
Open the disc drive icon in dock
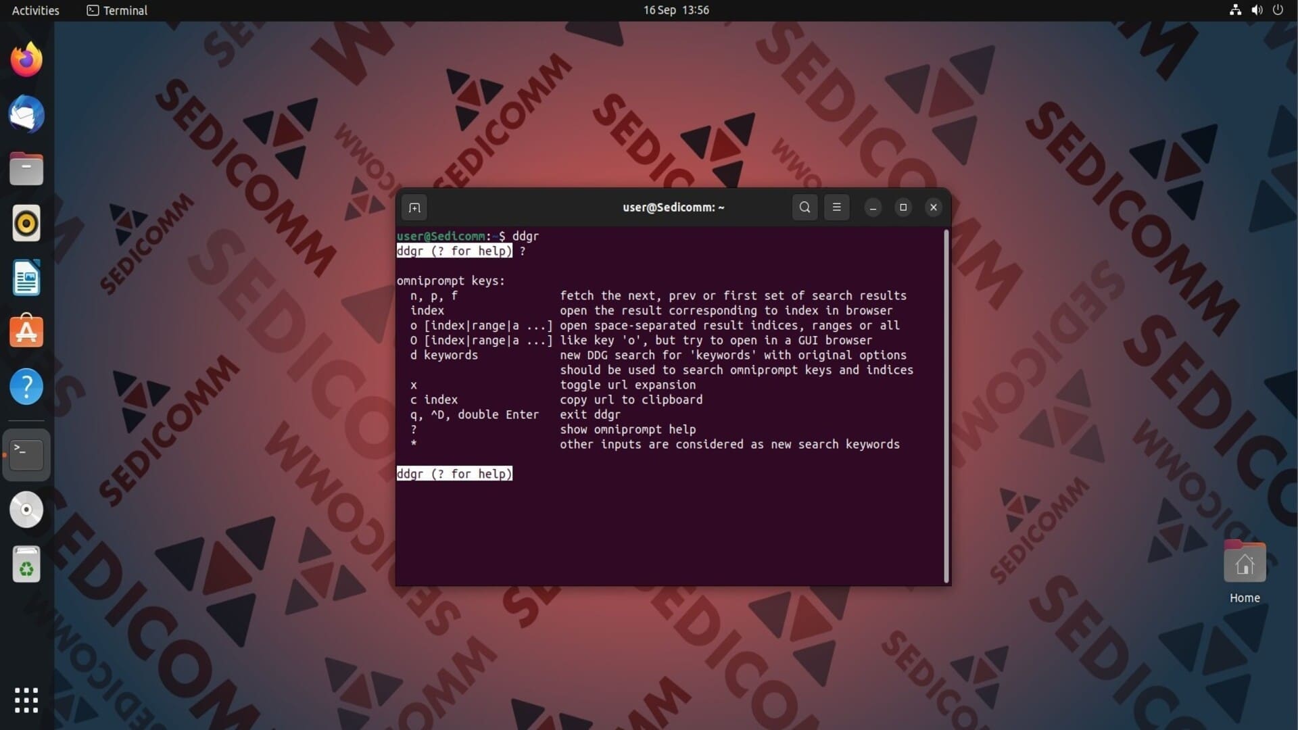coord(26,510)
